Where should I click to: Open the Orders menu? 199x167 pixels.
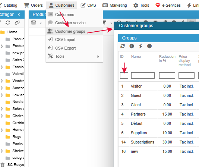33,5
